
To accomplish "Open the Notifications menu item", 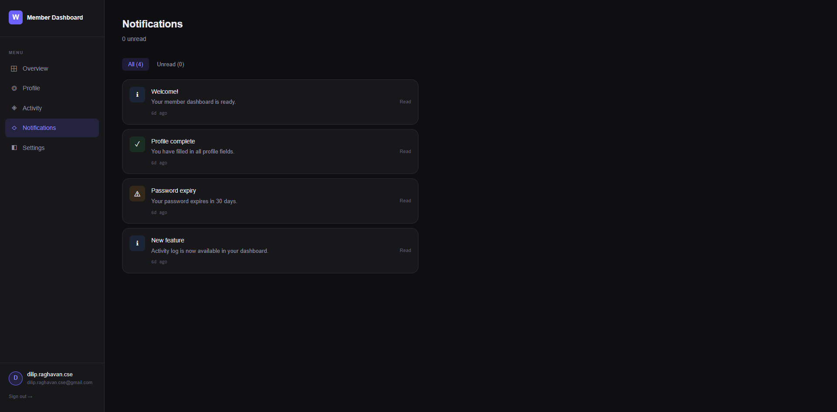I will click(39, 128).
